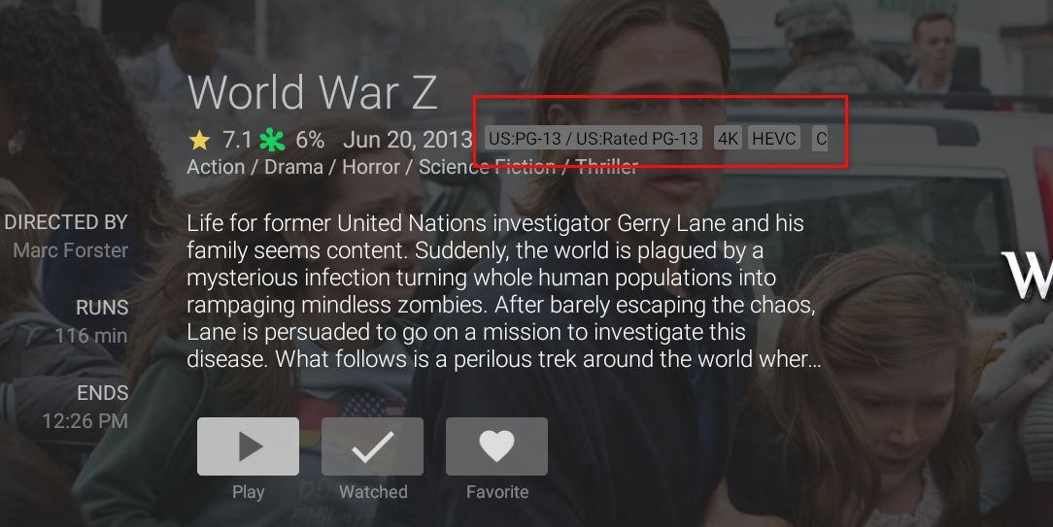1053x527 pixels.
Task: Click the 116 min runtime value
Action: [91, 335]
